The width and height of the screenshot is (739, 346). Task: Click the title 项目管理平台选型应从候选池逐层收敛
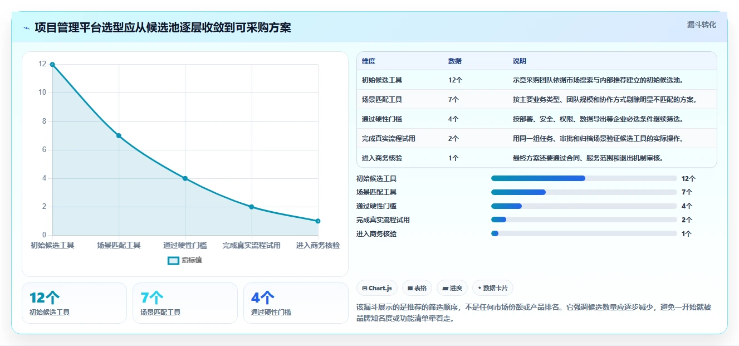coord(163,28)
